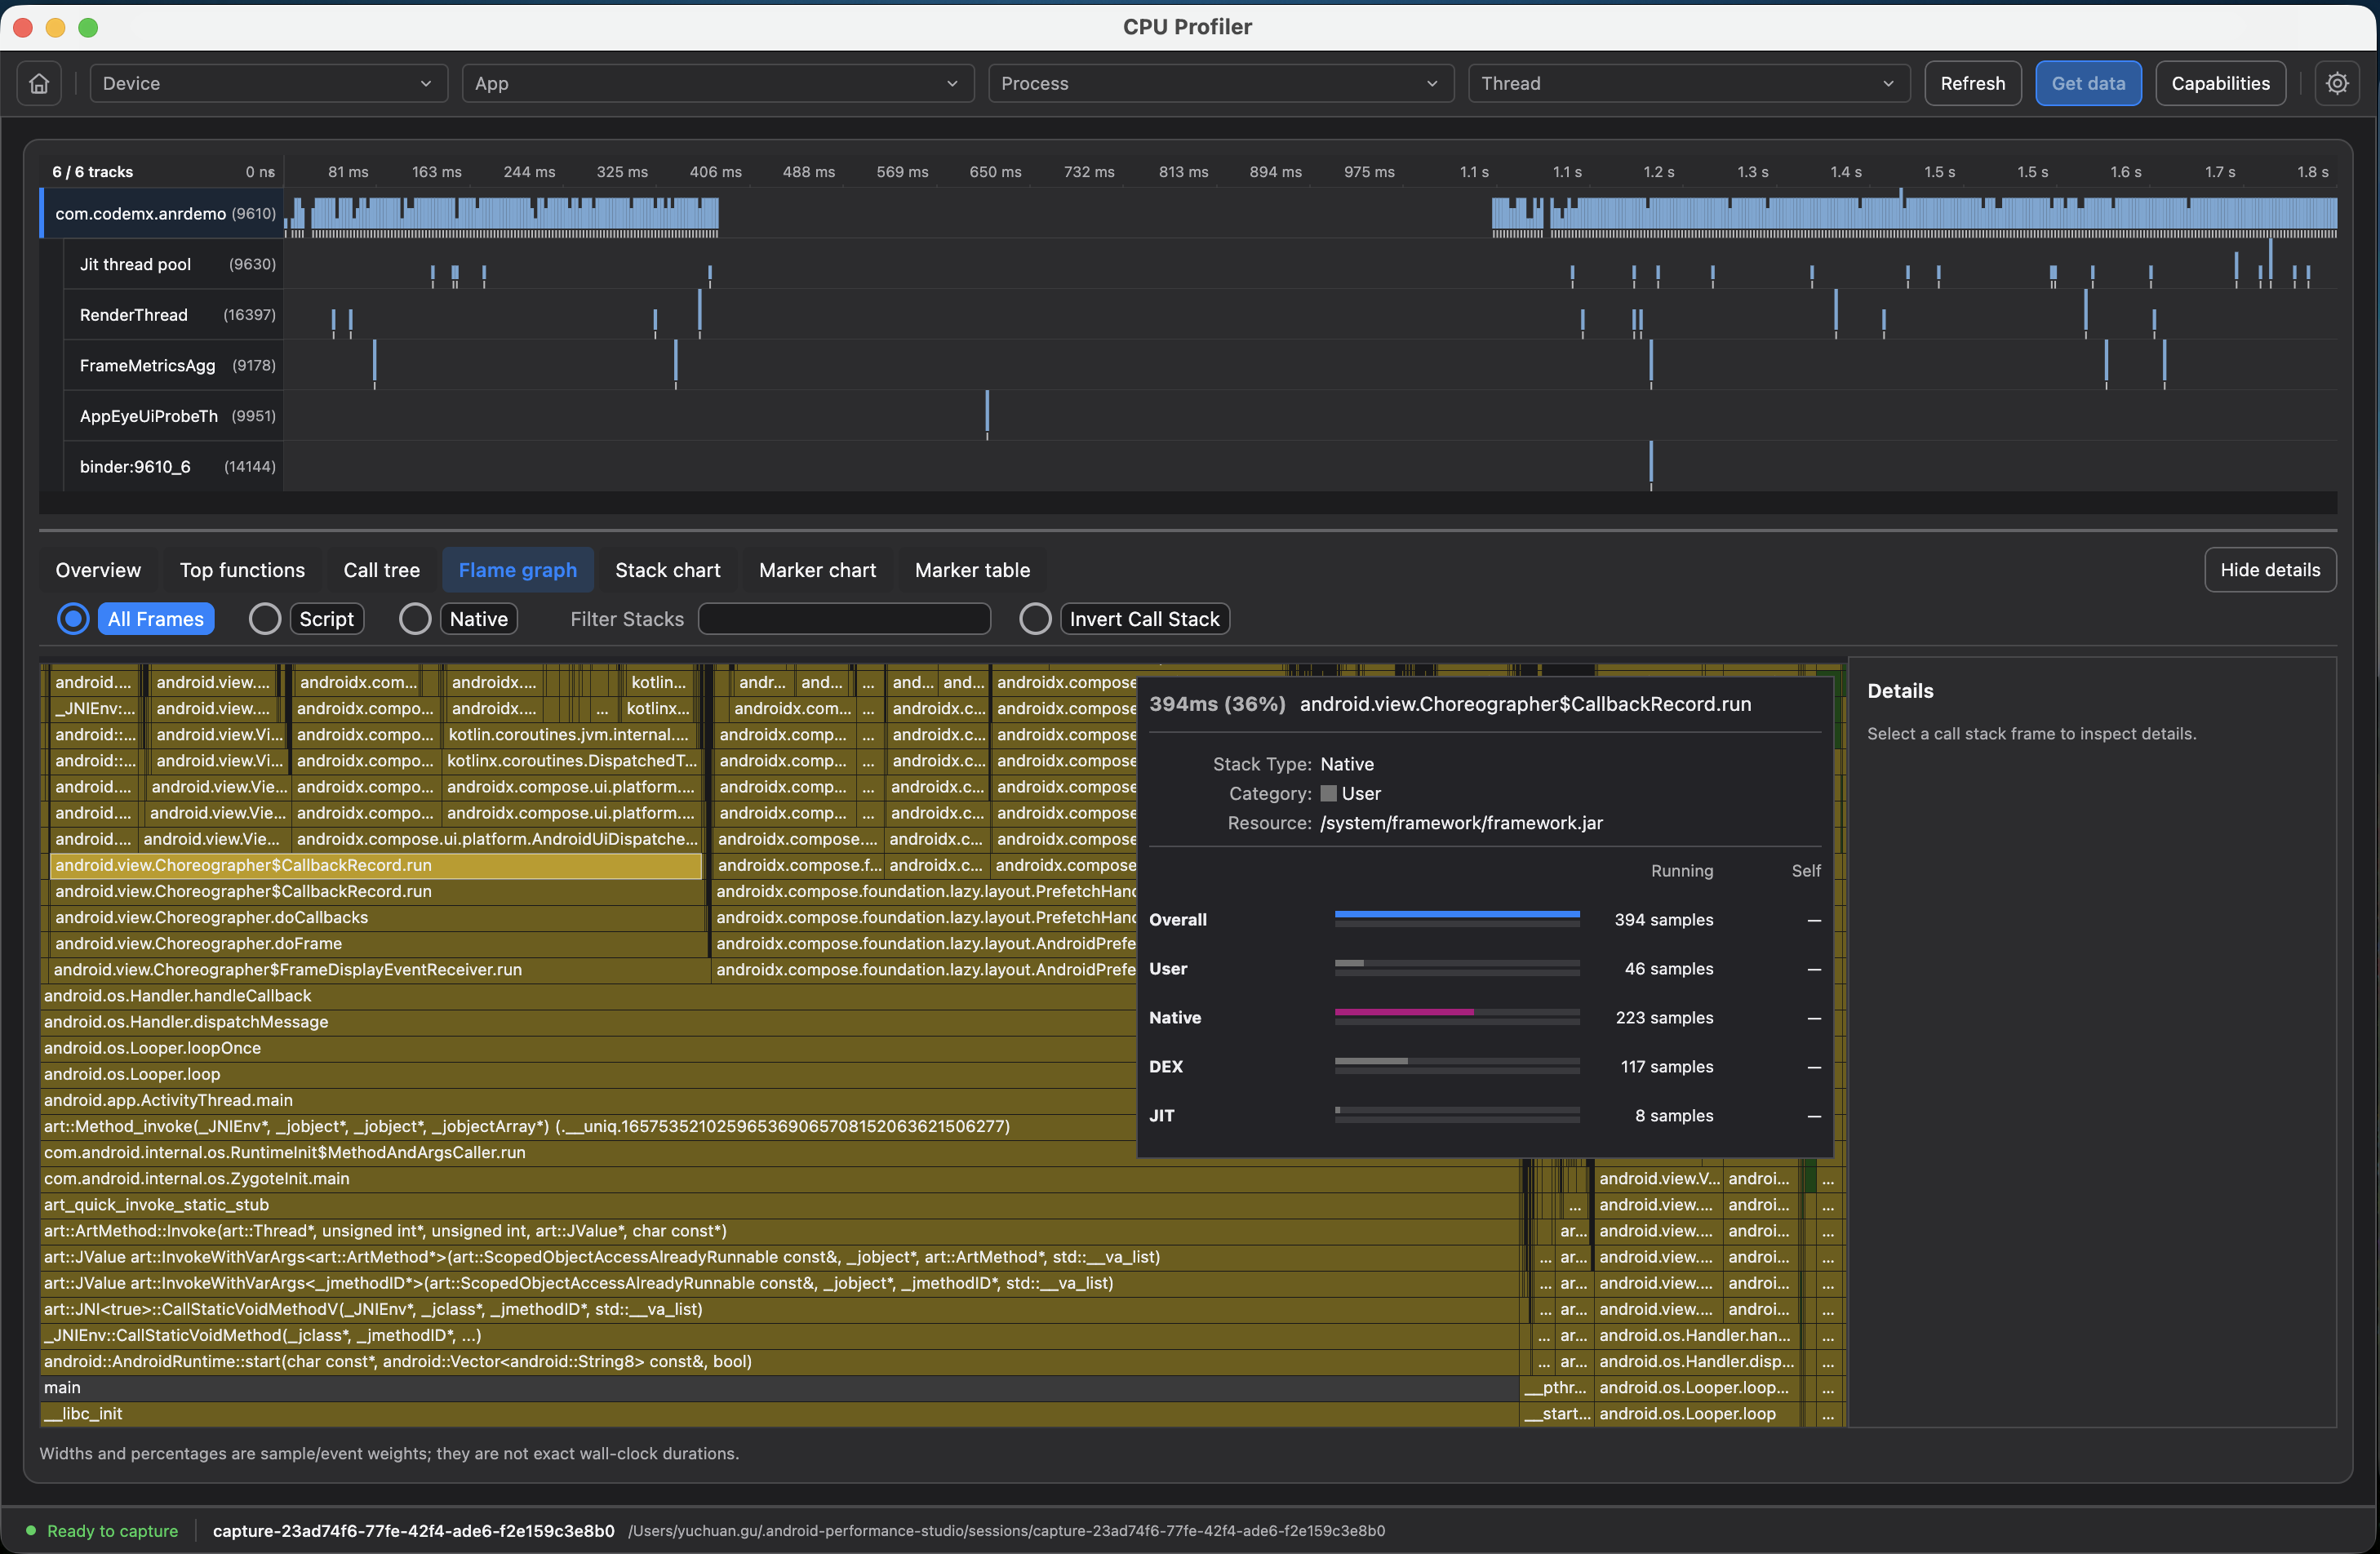Click Hide details button

[x=2270, y=570]
